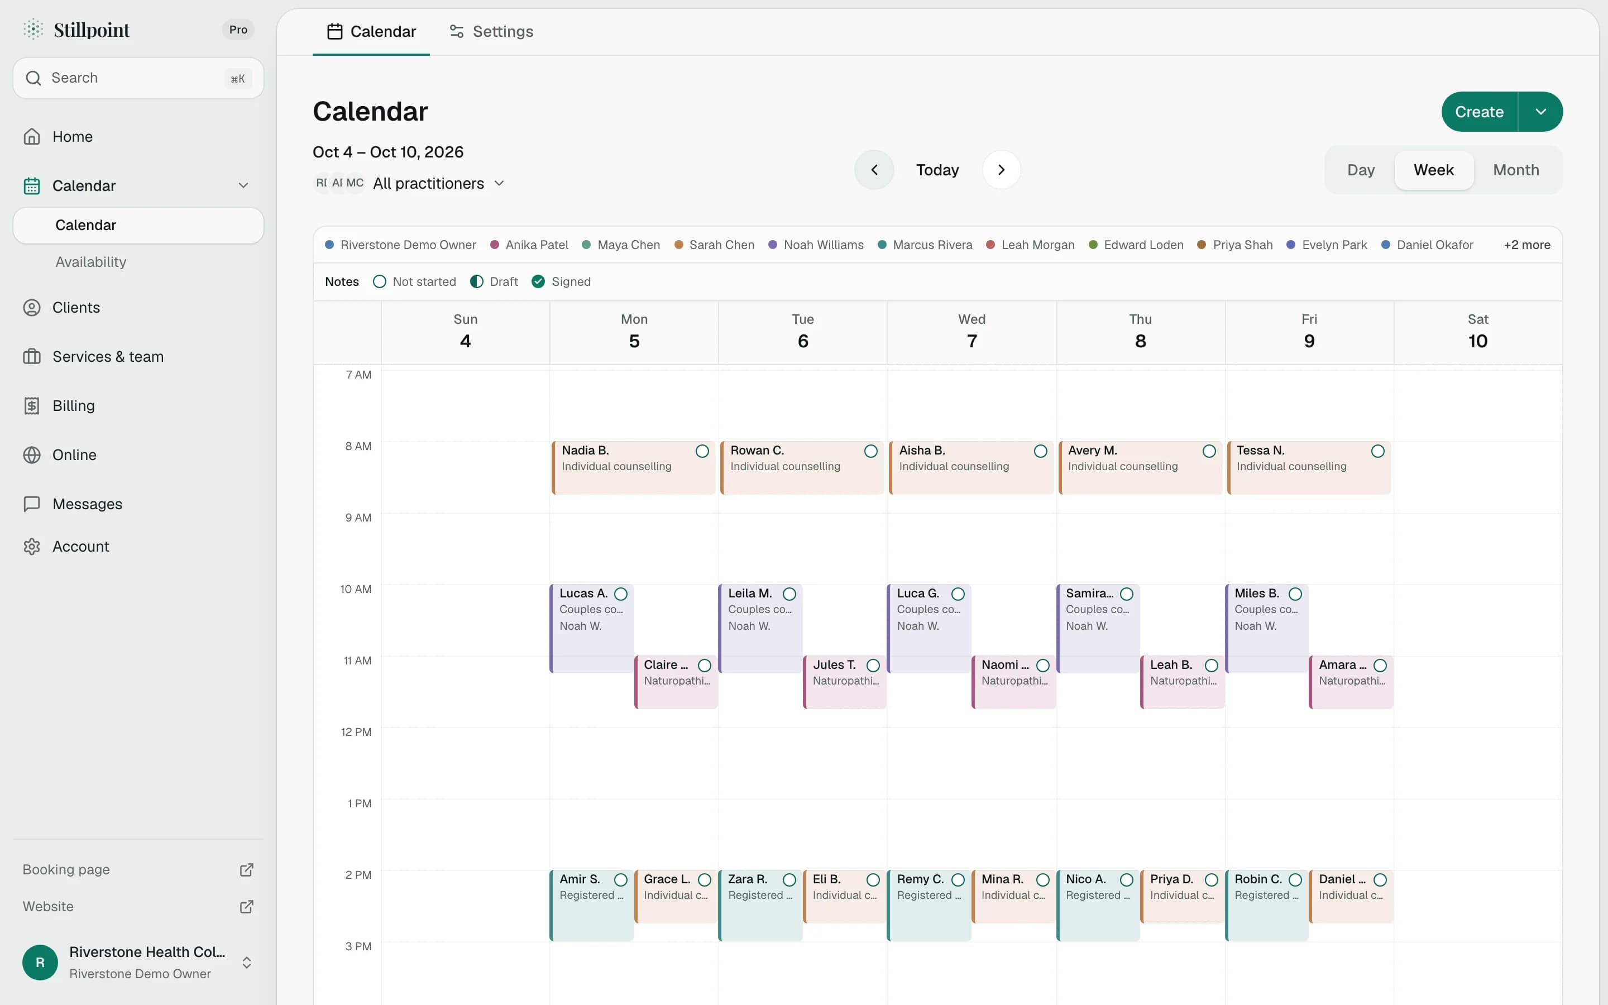
Task: Toggle note status circle on Lucas A. appointment
Action: 621,594
